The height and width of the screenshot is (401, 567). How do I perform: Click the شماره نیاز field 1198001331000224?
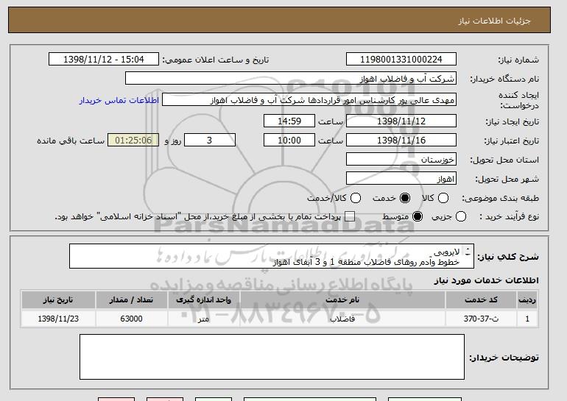click(x=401, y=60)
